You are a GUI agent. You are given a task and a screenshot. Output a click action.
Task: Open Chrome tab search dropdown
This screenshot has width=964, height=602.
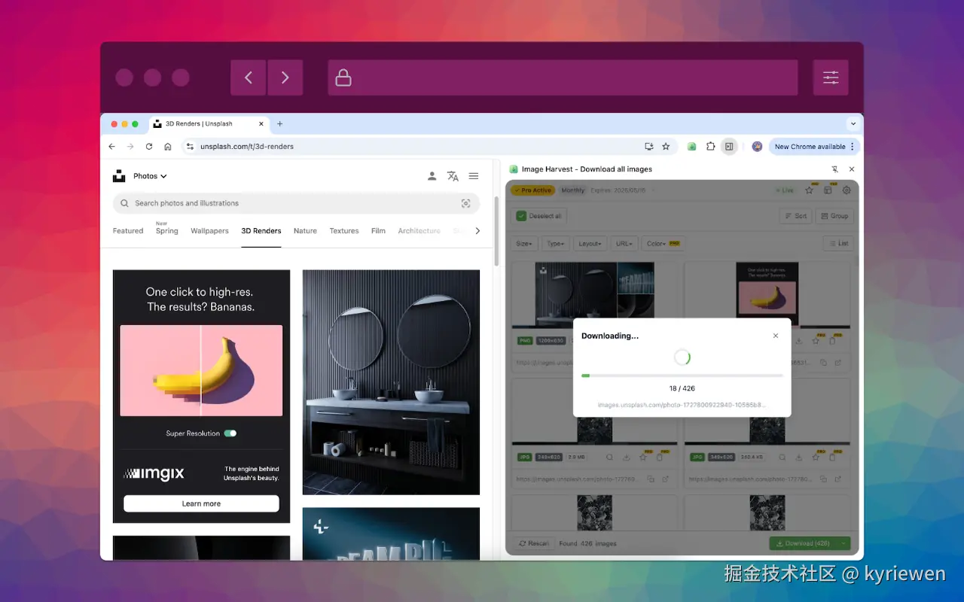pyautogui.click(x=853, y=123)
